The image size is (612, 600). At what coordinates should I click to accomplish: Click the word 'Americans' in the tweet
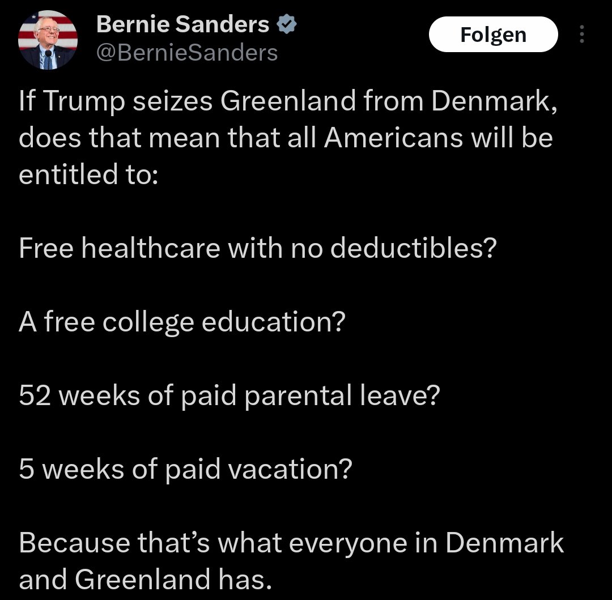click(393, 138)
